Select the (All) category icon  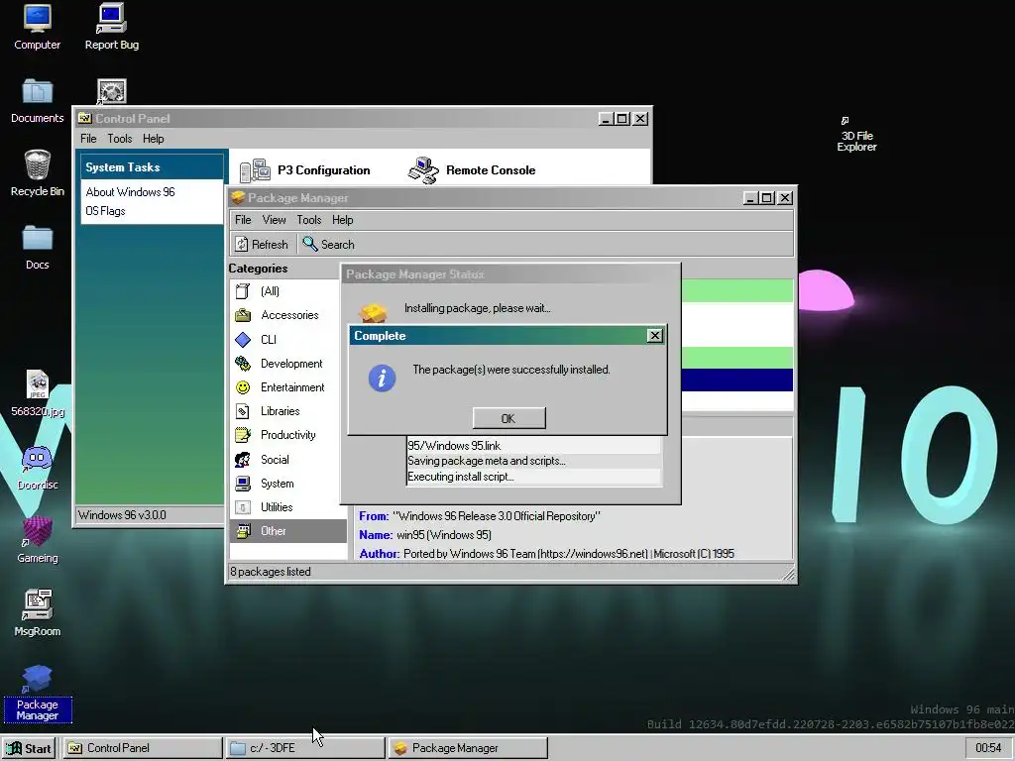(x=243, y=291)
